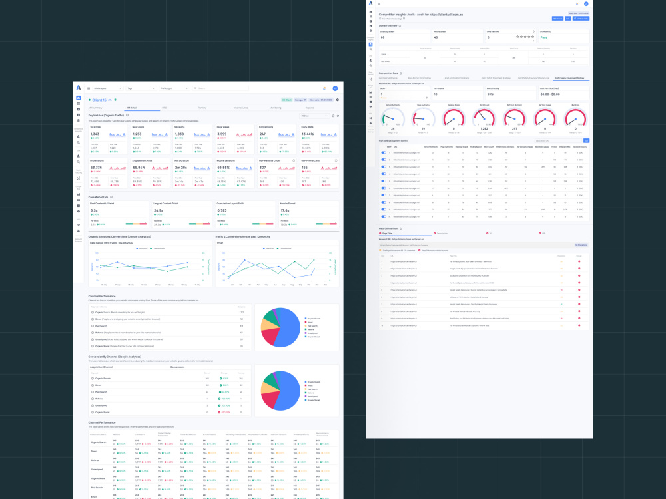Click shuffle-arrows icon in Client 15 sidebar
The width and height of the screenshot is (666, 499).
(x=78, y=225)
